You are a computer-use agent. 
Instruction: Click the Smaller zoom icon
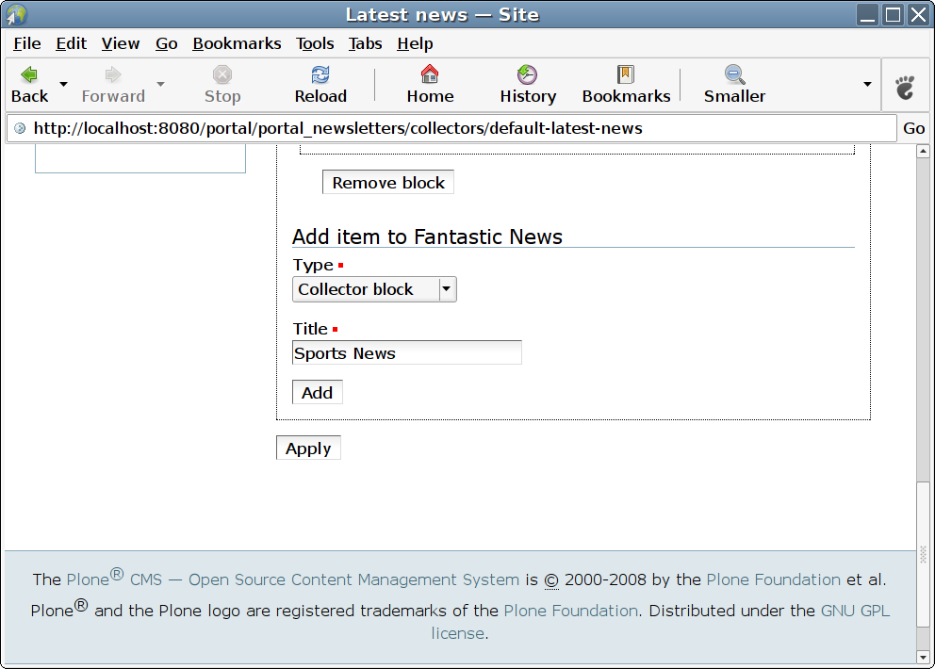tap(734, 74)
